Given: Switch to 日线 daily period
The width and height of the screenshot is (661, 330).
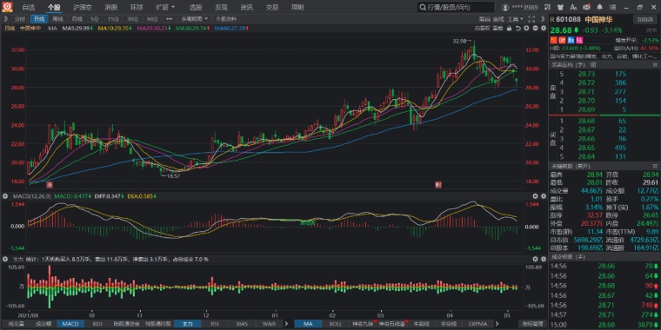Looking at the screenshot, I should tap(39, 19).
